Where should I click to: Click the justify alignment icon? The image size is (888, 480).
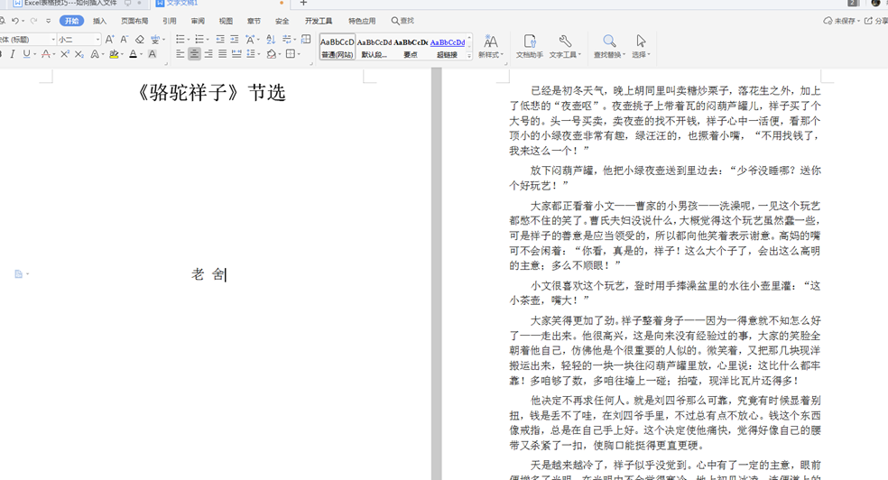(x=223, y=54)
